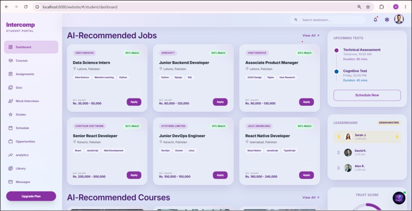This screenshot has width=412, height=211.
Task: Click the blue Cognitive Test timeline dot
Action: click(x=336, y=72)
